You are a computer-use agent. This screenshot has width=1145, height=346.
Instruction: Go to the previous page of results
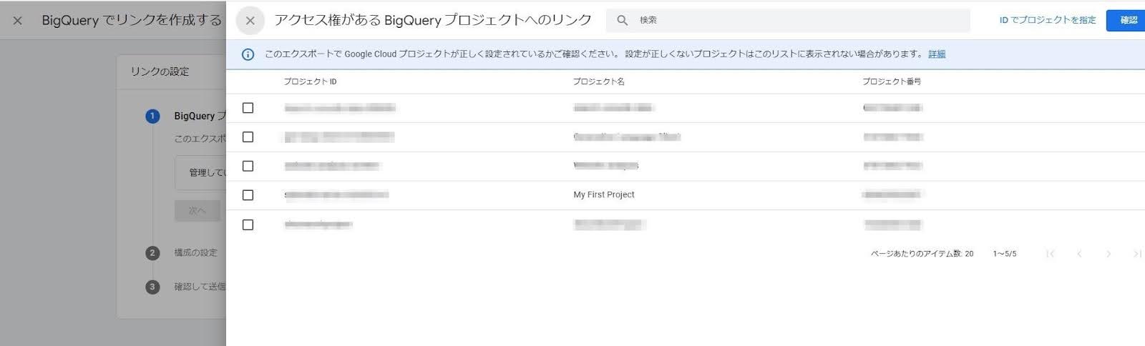(1079, 254)
